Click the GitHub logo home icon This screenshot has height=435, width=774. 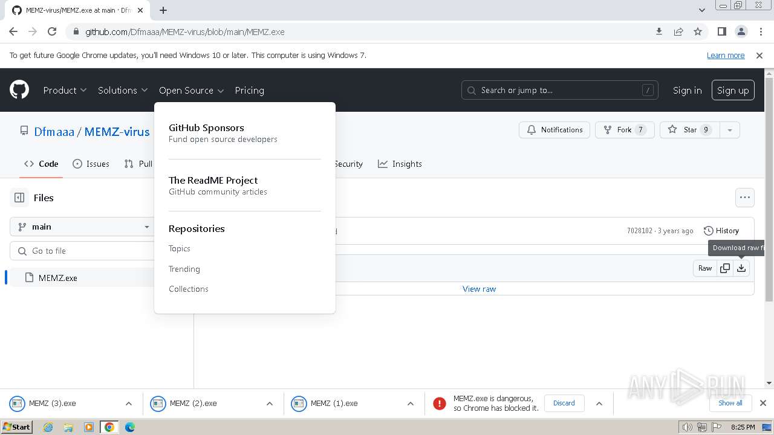(x=19, y=90)
